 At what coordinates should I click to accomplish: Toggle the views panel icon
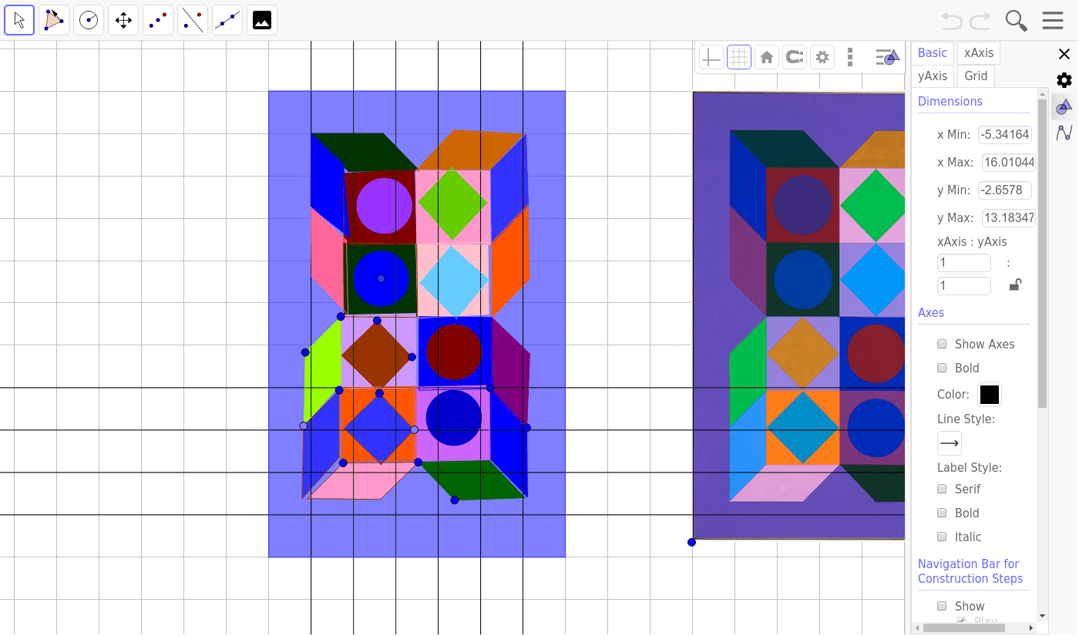887,57
